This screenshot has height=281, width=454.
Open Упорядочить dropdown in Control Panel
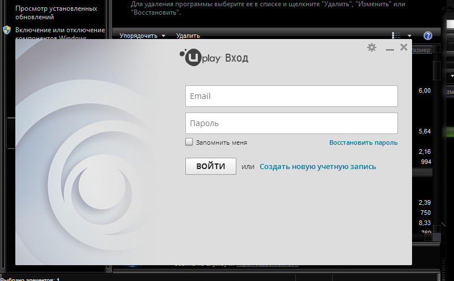point(142,36)
